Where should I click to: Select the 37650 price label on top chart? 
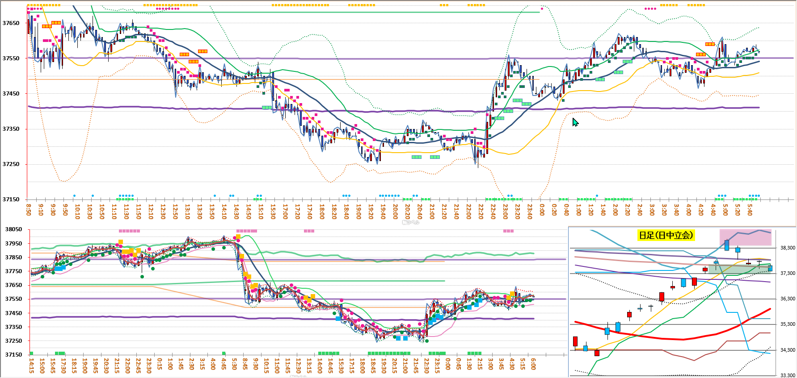click(x=11, y=23)
